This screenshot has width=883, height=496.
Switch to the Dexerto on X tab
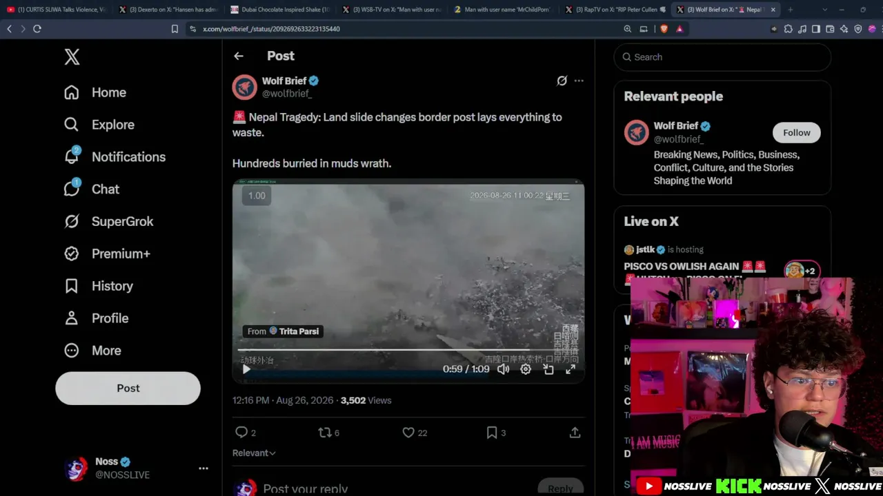(x=168, y=10)
